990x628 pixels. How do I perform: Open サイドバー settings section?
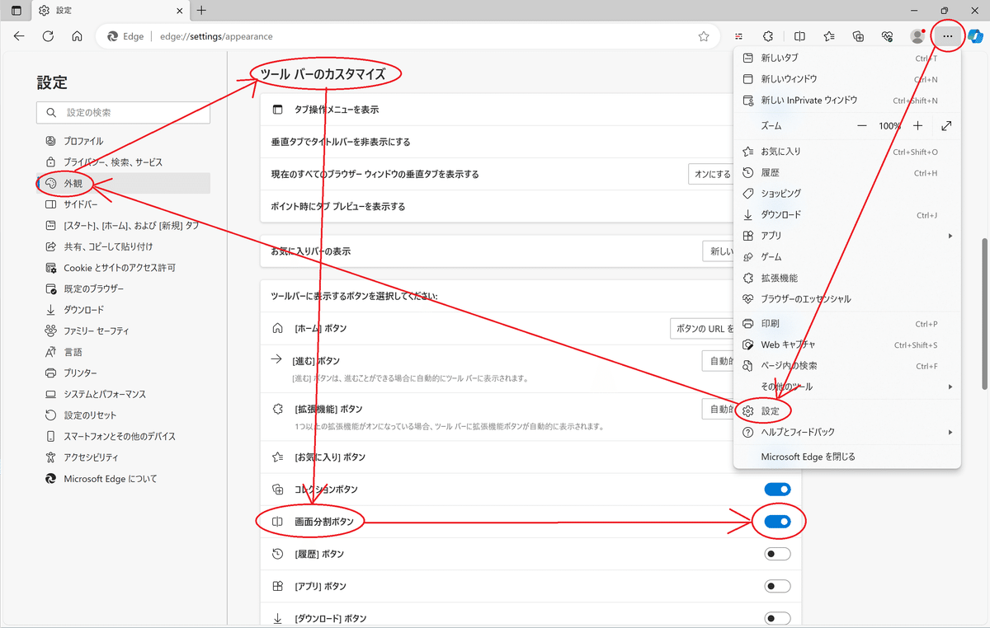tap(124, 204)
